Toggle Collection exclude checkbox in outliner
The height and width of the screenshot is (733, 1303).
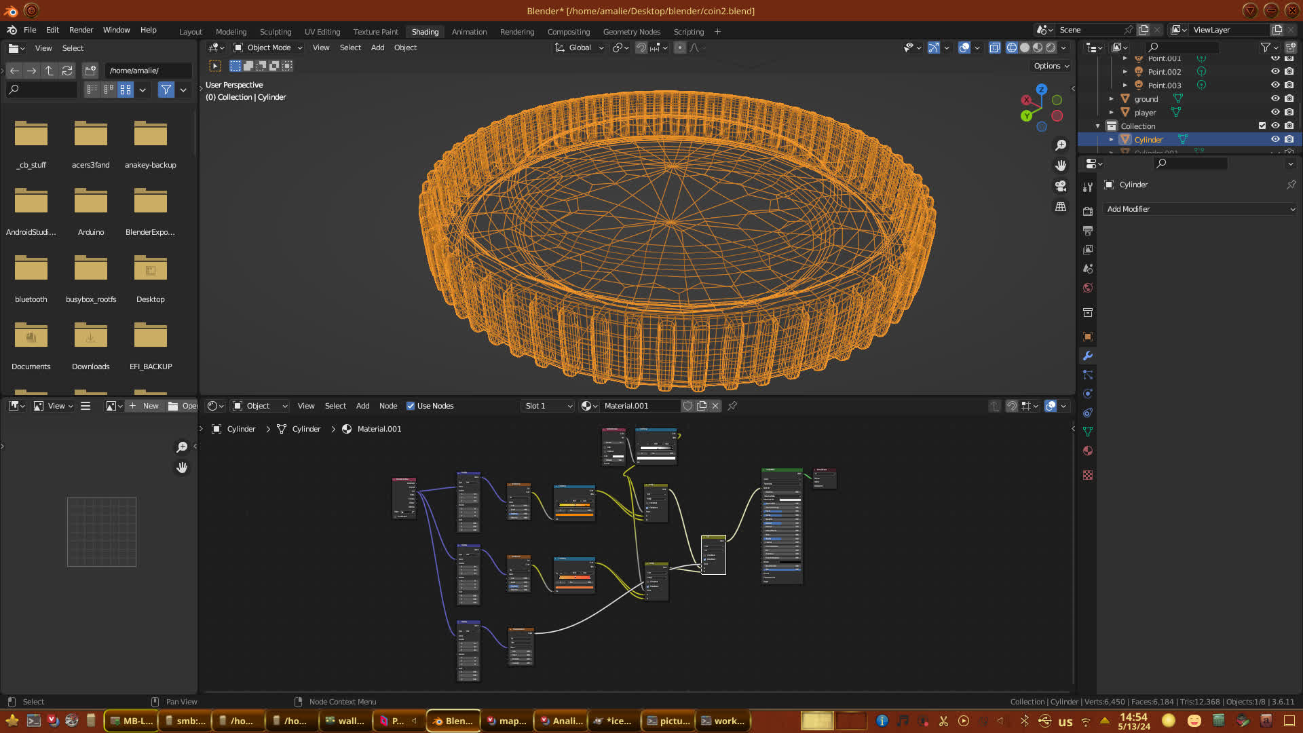pyautogui.click(x=1262, y=126)
